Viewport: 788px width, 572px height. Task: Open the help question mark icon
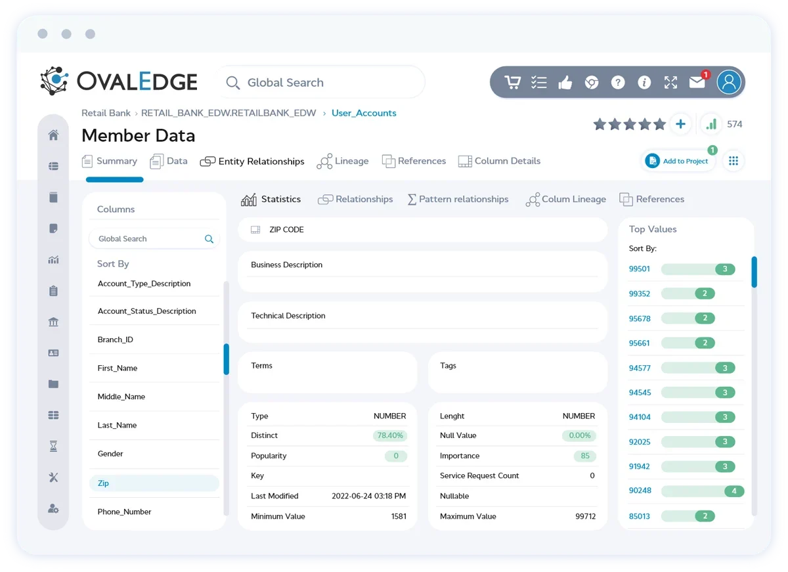pos(618,82)
